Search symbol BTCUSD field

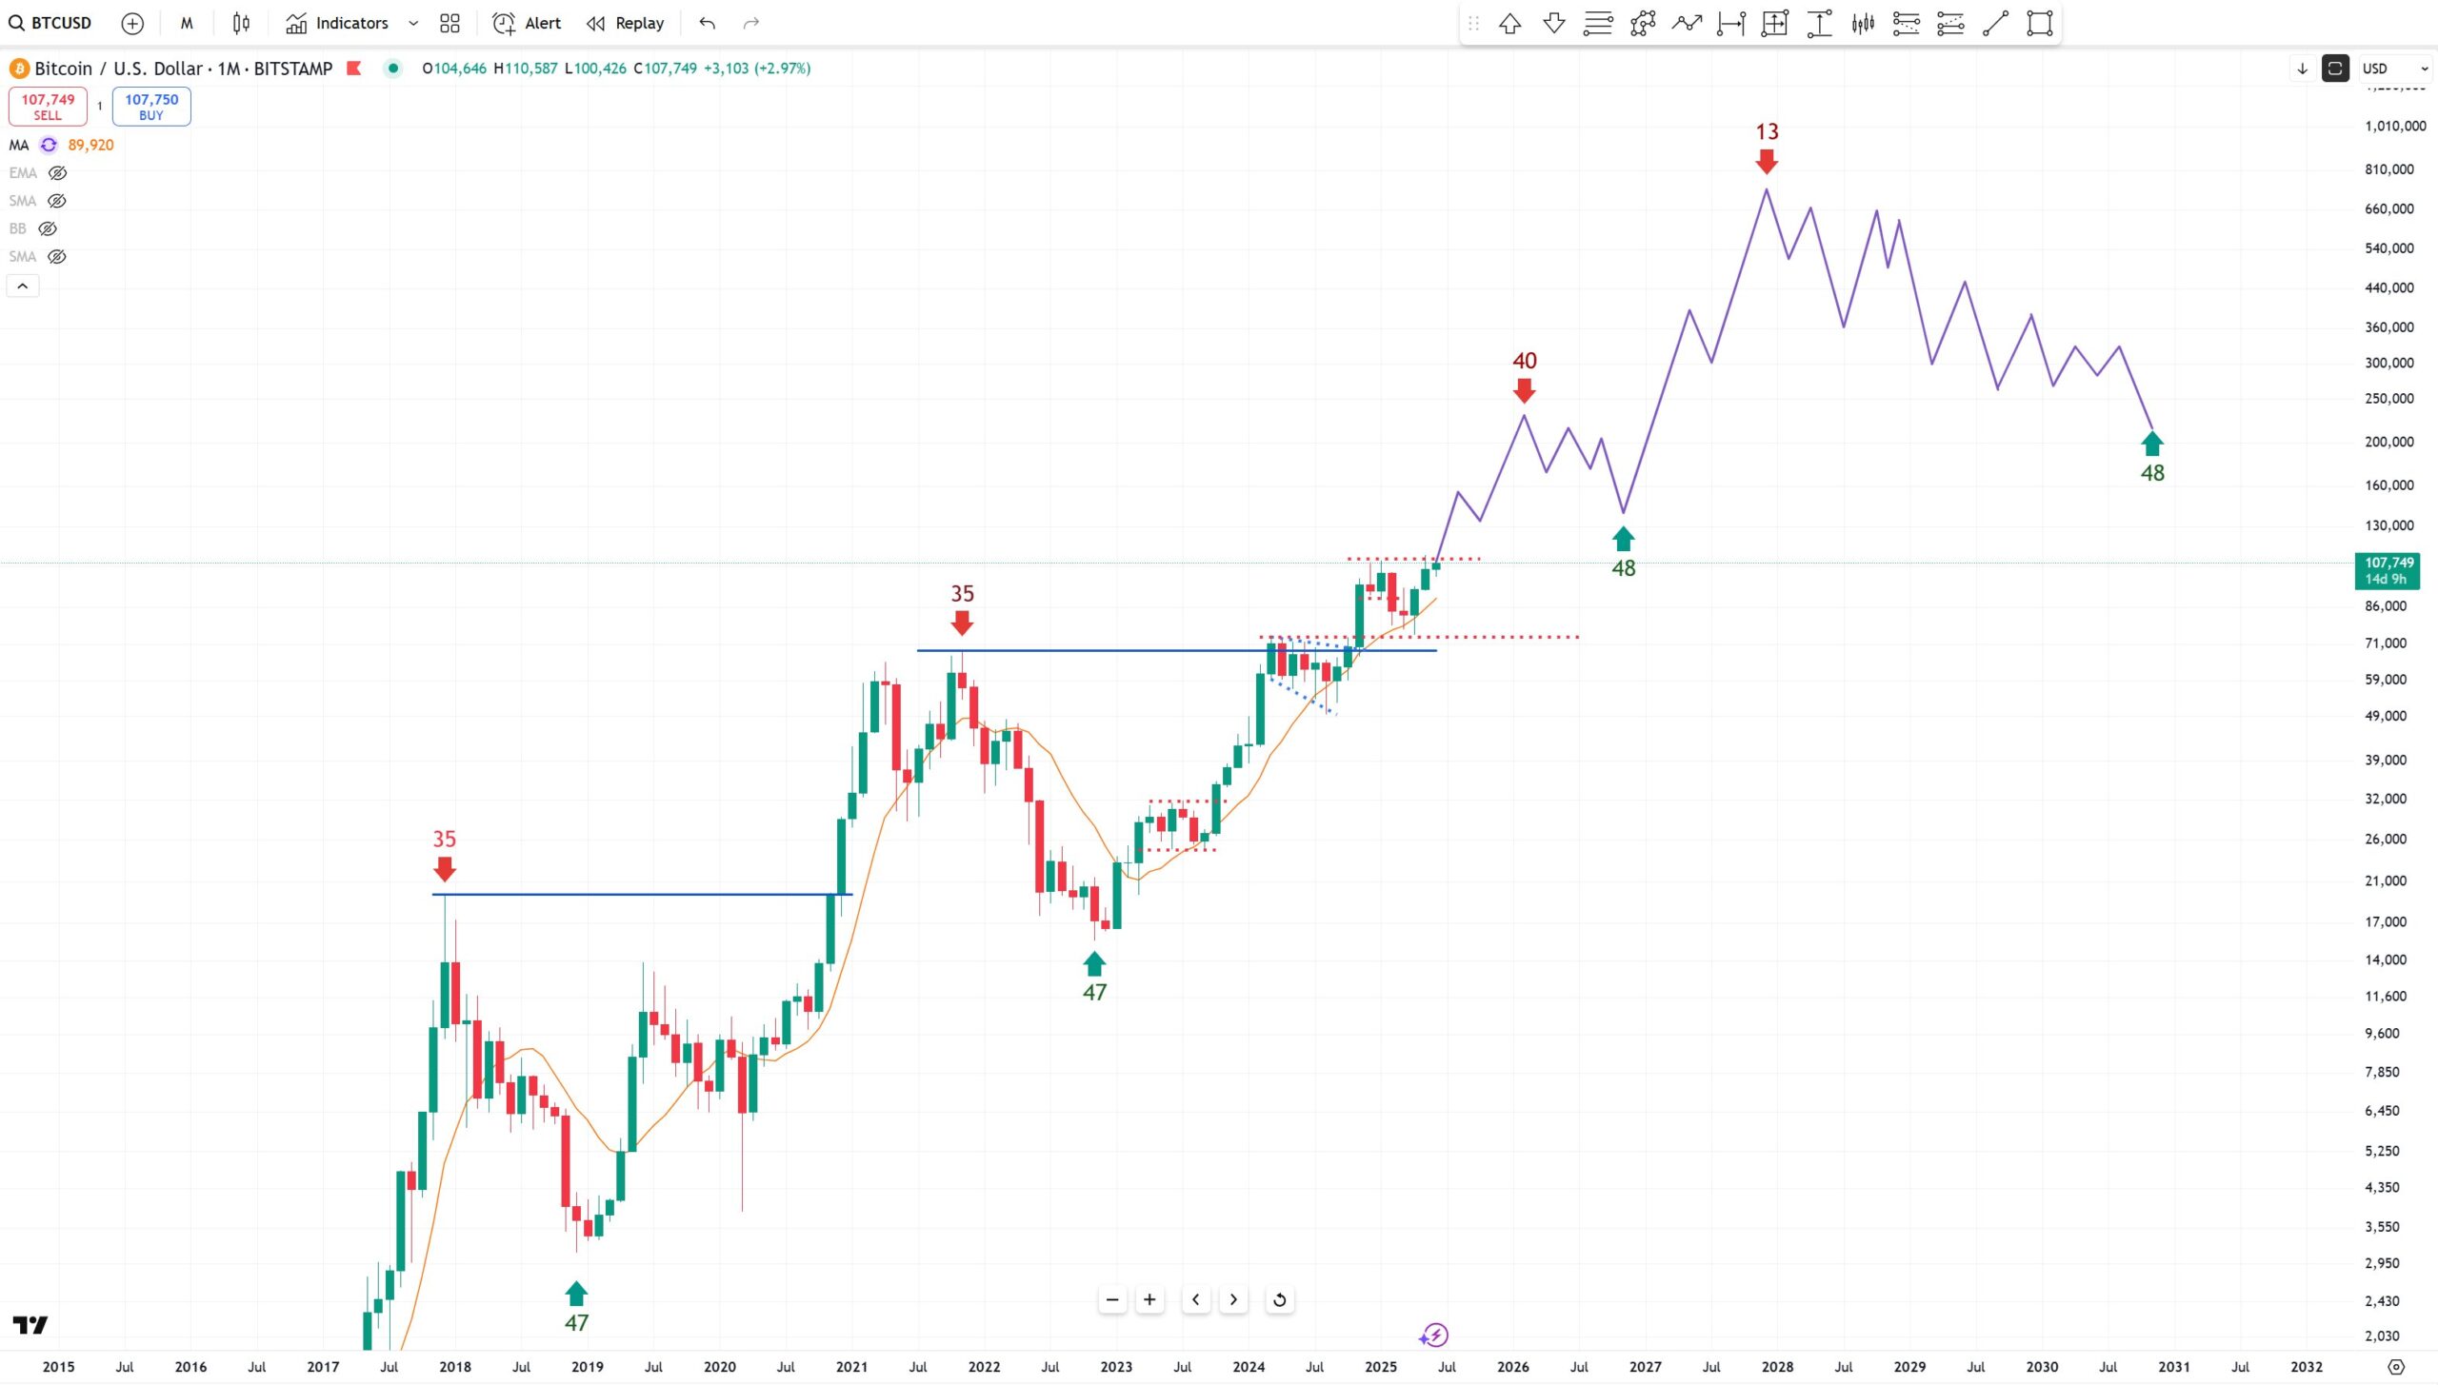(x=50, y=23)
